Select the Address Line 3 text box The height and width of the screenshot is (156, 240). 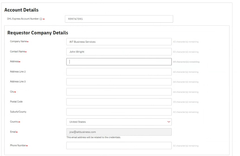coord(119,82)
